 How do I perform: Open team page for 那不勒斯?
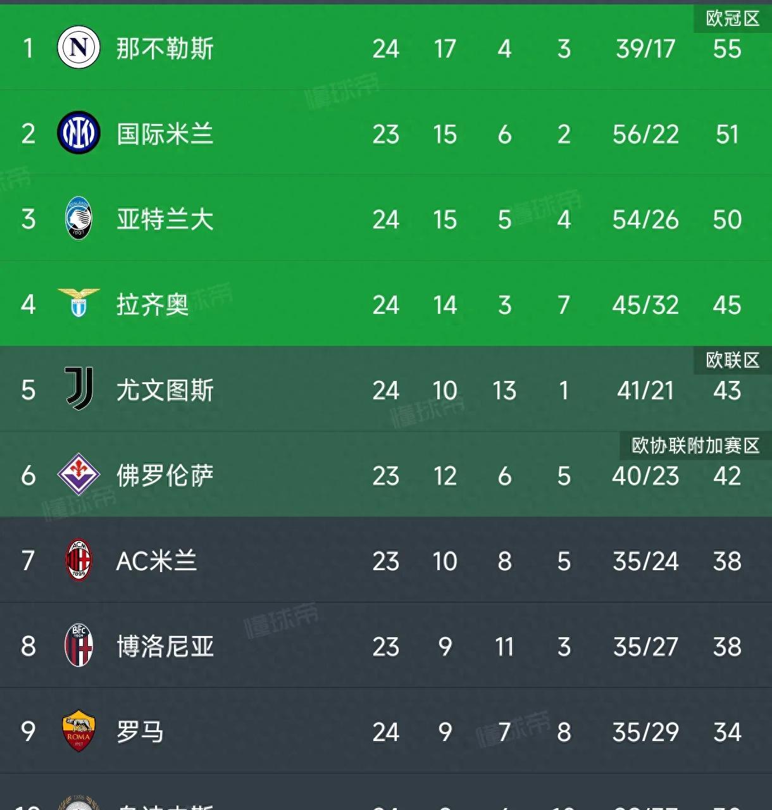point(165,49)
